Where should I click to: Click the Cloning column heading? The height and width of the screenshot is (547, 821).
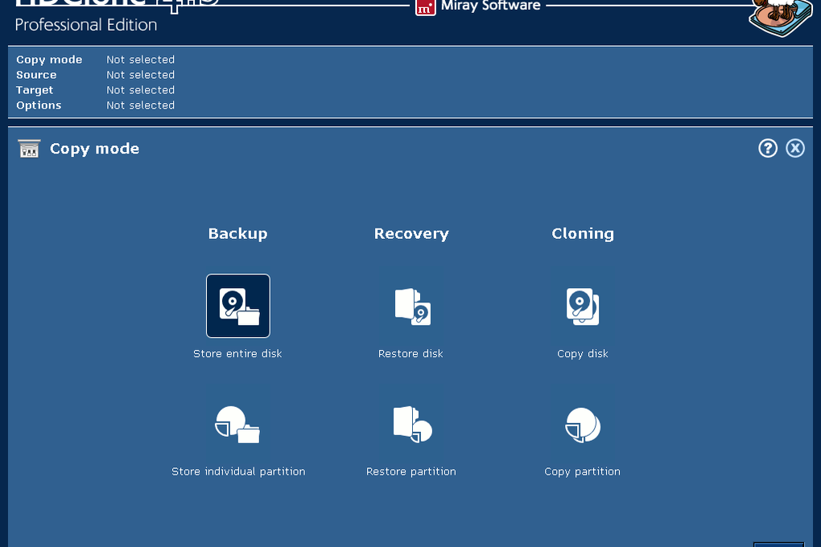(x=583, y=233)
